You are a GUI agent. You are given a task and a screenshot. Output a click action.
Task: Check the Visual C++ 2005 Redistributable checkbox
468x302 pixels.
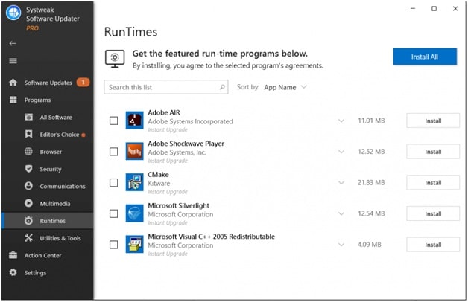click(114, 245)
